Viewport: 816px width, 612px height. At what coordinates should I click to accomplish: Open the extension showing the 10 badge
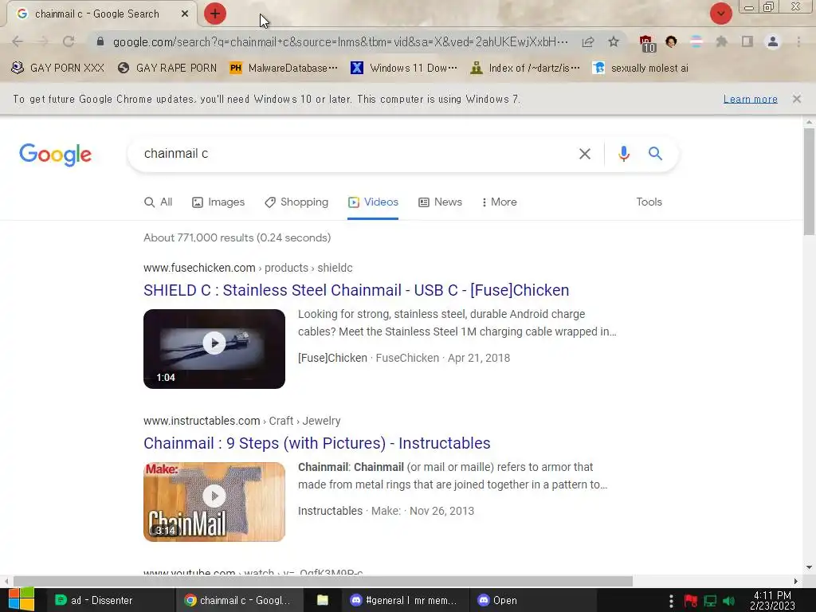[646, 43]
